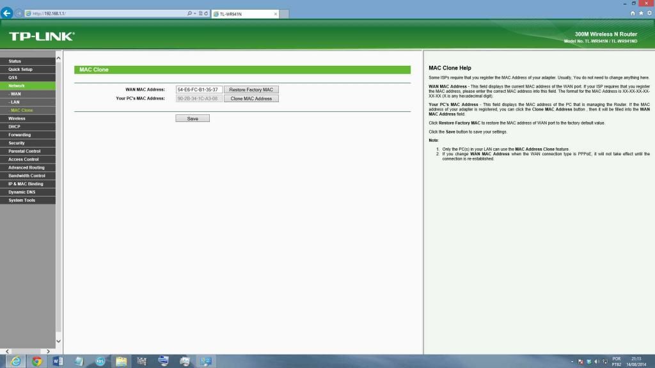Screen dimensions: 655x368
Task: Open a new blank browser tab
Action: pos(284,14)
